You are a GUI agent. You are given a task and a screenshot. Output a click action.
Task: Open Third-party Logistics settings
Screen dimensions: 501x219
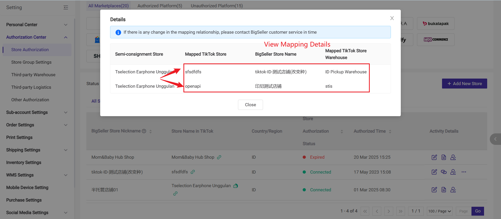(x=31, y=87)
